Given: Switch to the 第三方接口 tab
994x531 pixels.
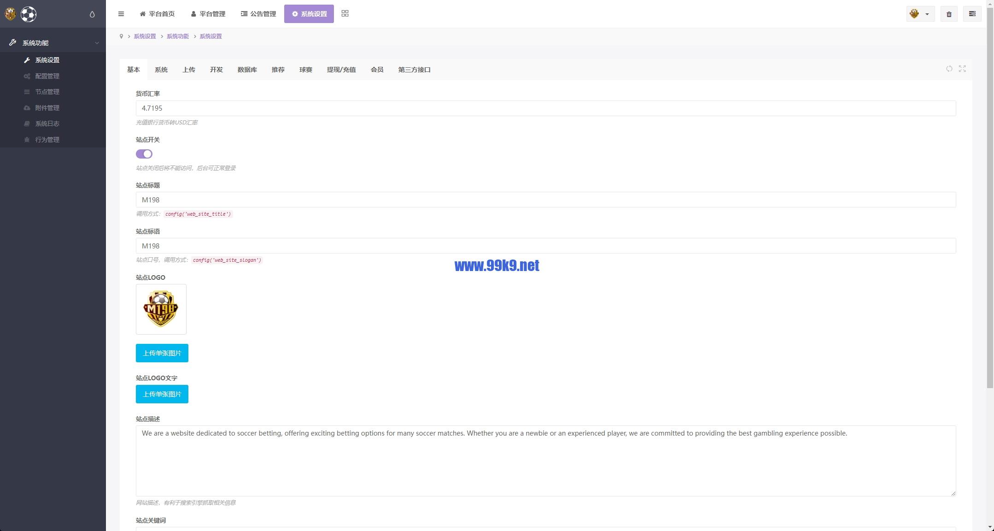Looking at the screenshot, I should pyautogui.click(x=415, y=70).
